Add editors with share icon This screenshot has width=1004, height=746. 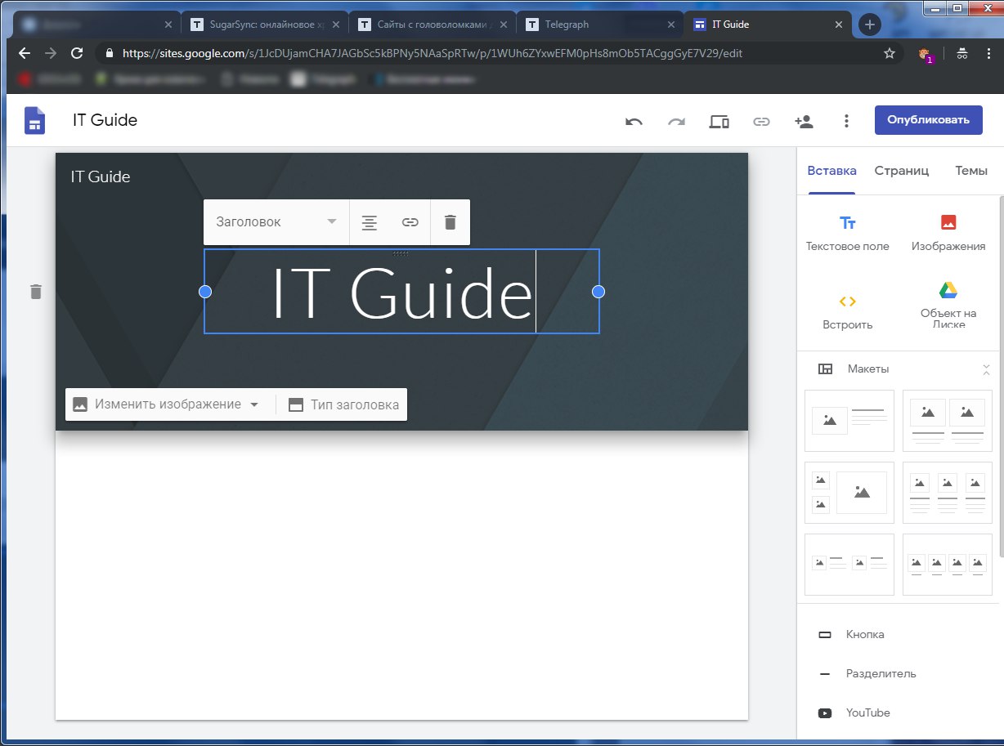804,122
